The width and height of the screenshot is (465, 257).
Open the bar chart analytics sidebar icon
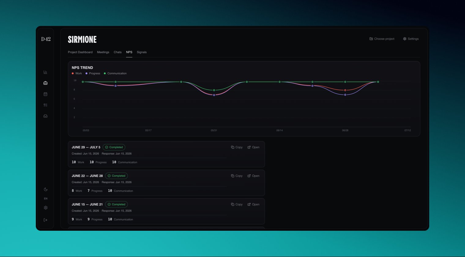[45, 72]
